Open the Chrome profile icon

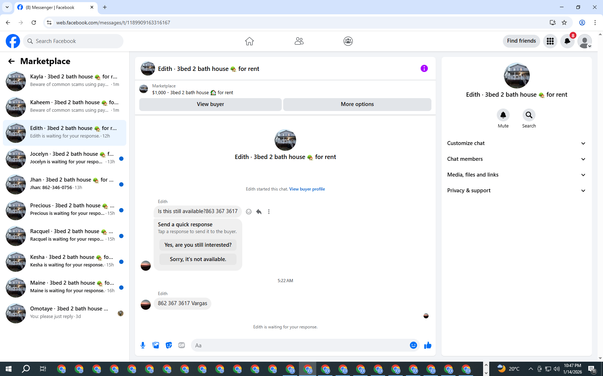coord(582,23)
